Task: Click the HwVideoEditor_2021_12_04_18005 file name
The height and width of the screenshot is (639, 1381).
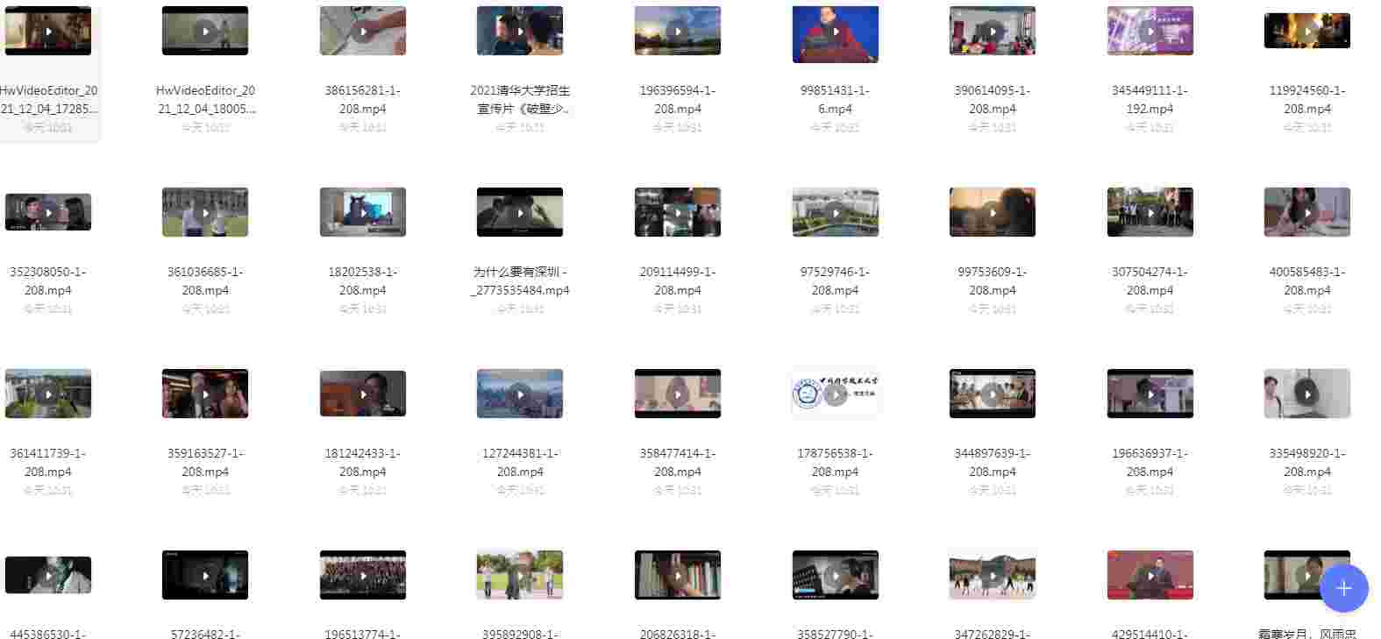Action: point(205,100)
